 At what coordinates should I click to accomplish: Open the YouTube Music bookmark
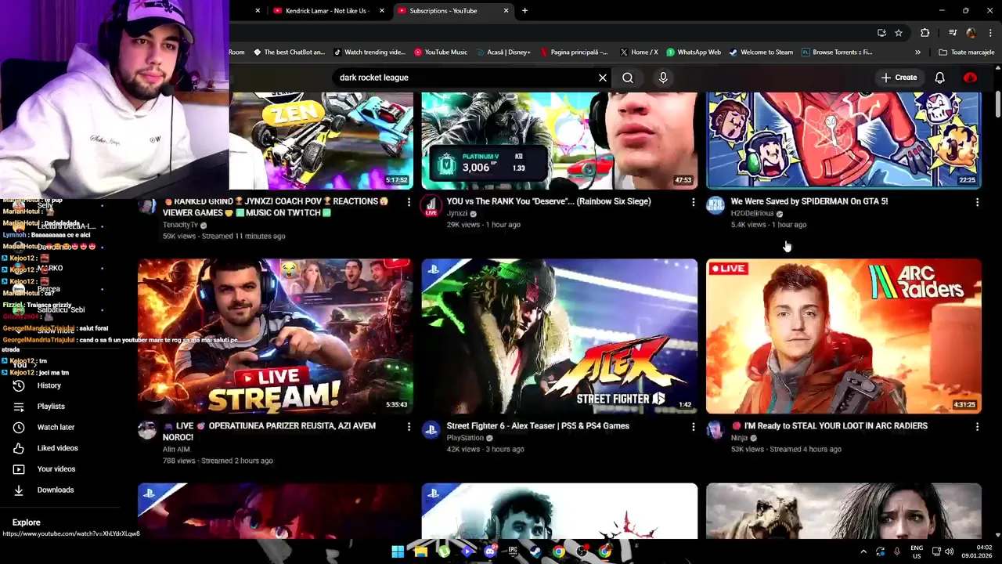[x=441, y=52]
